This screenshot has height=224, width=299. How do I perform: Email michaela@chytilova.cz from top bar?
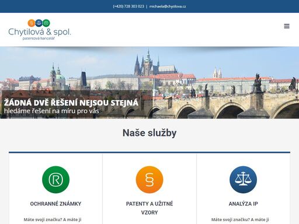pyautogui.click(x=168, y=6)
